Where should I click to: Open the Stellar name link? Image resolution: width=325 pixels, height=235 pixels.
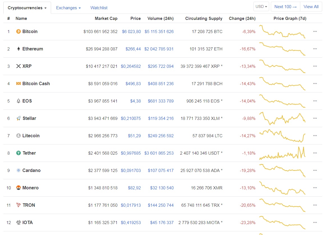29,118
